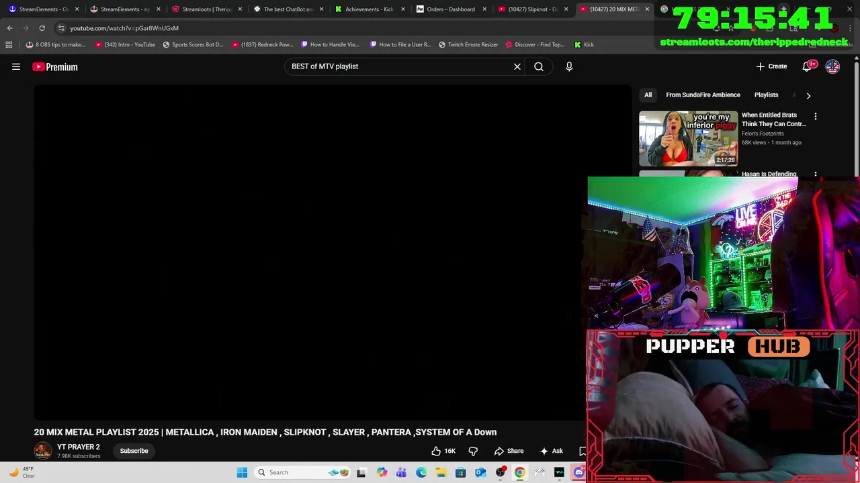860x483 pixels.
Task: Share the video
Action: 509,451
